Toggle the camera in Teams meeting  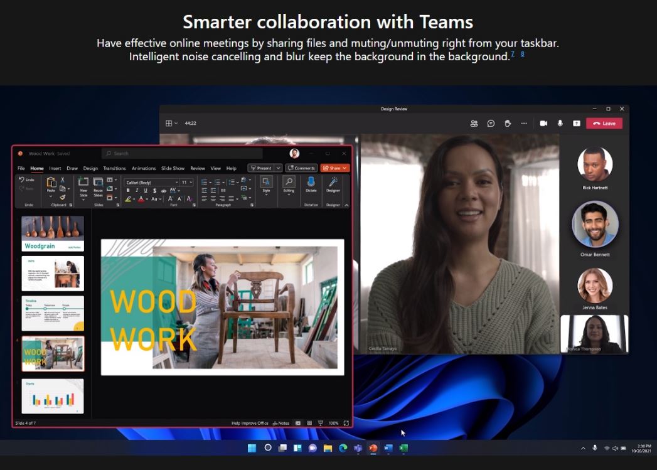[543, 123]
